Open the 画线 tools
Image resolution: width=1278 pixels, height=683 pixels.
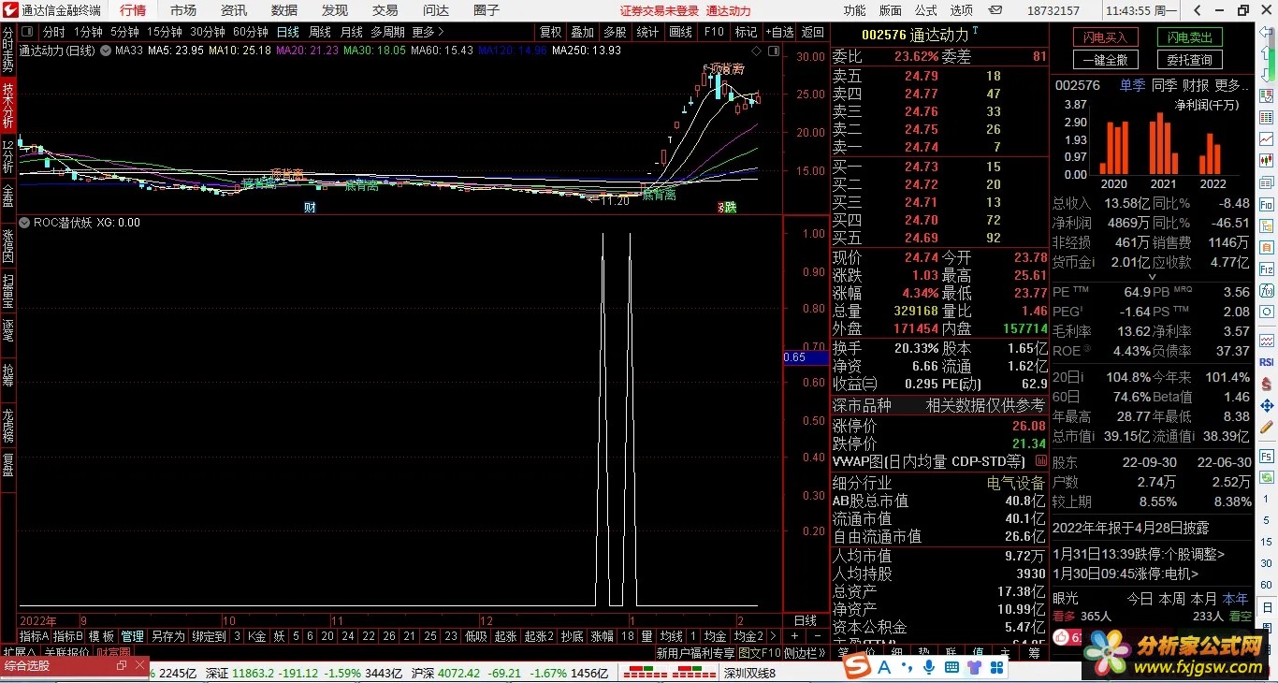(680, 32)
